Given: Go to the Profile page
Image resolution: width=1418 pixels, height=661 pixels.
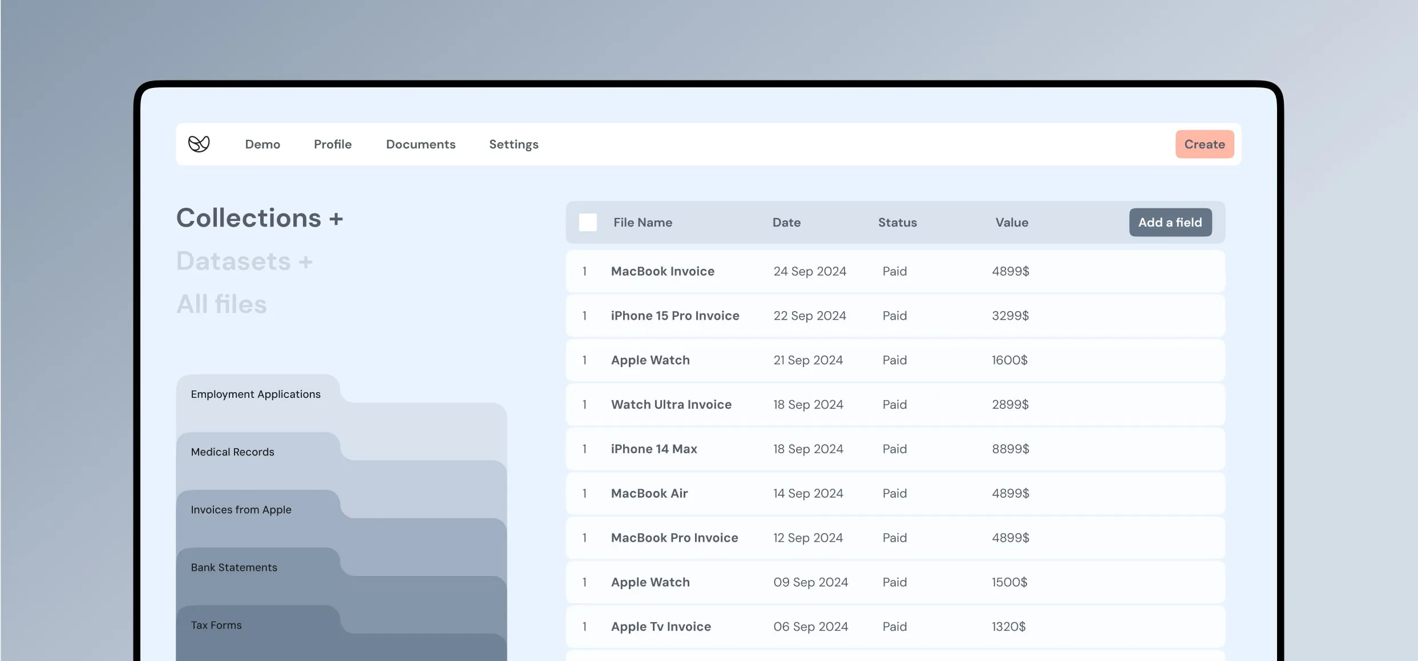Looking at the screenshot, I should [333, 144].
